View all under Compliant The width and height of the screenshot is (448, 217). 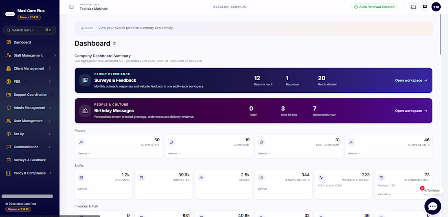174,153
